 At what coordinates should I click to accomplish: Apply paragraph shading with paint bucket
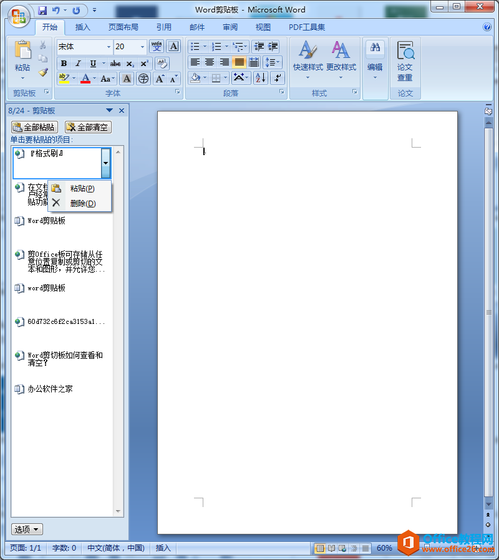coord(195,78)
